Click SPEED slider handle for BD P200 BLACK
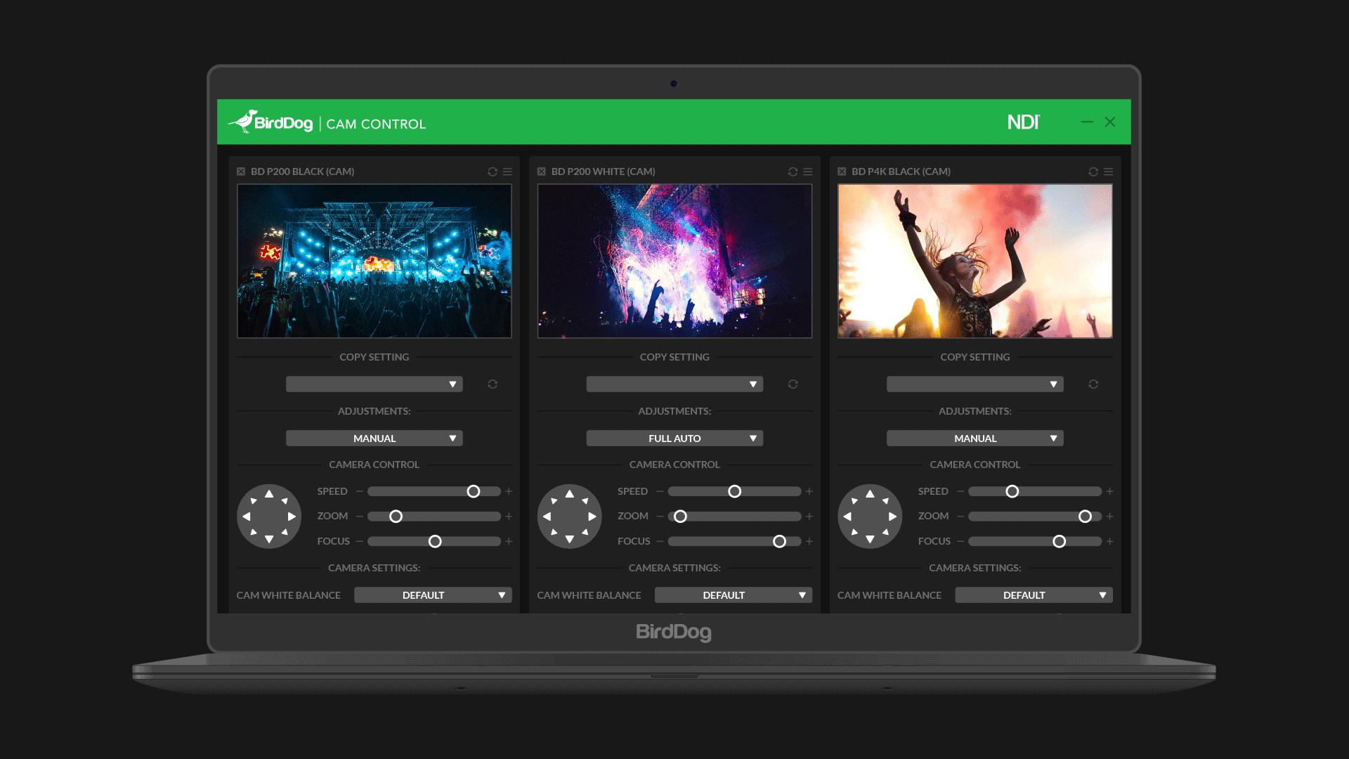 [474, 491]
